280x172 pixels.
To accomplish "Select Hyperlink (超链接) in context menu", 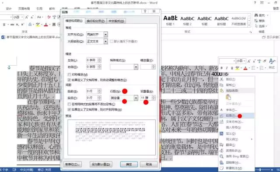I will [236, 162].
